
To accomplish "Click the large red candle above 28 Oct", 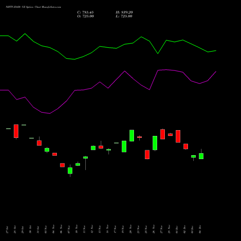I will (x=16, y=131).
